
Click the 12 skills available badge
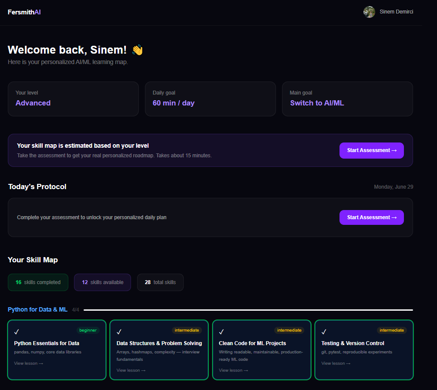102,282
